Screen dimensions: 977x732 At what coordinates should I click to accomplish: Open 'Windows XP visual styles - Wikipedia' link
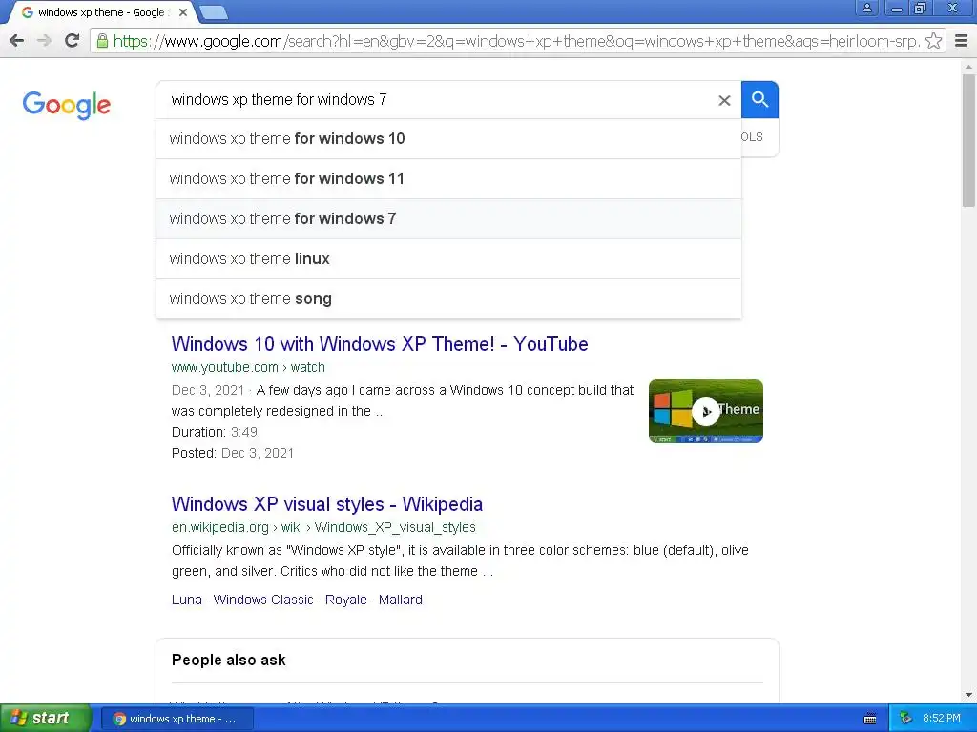pyautogui.click(x=327, y=504)
